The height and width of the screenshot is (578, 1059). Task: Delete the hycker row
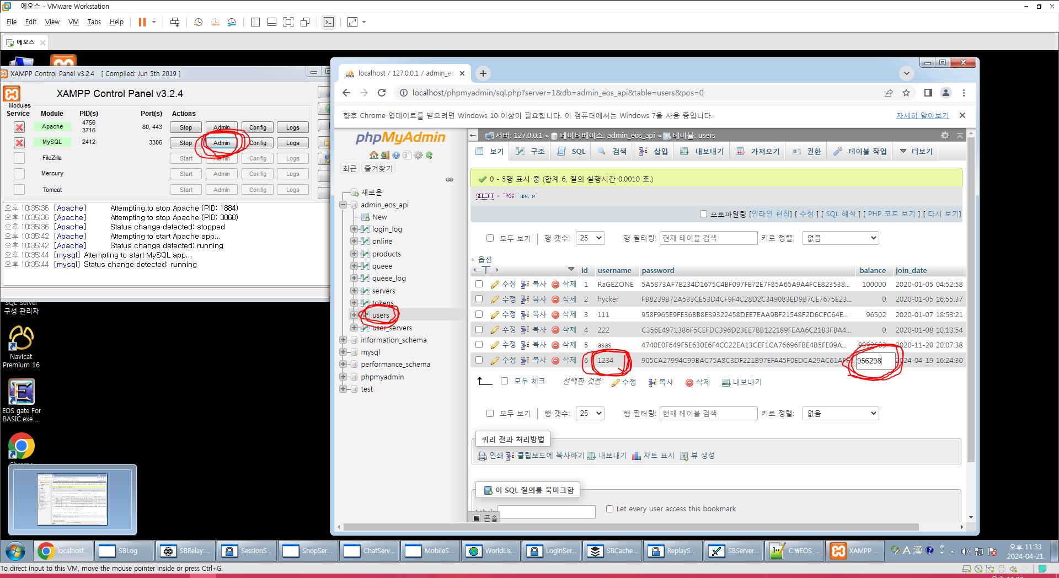[x=564, y=299]
